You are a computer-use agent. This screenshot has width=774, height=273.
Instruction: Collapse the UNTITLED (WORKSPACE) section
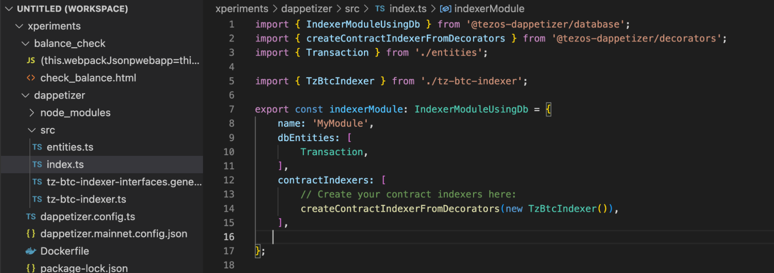[9, 9]
